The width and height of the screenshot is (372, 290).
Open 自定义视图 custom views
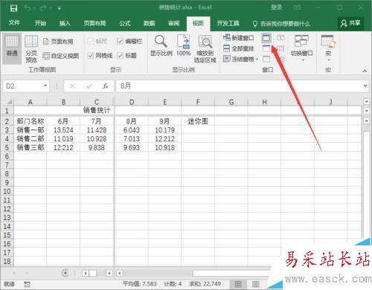pos(61,56)
